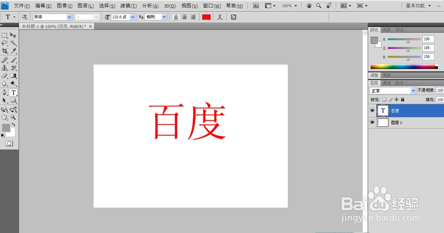Right align text
Image resolution: width=444 pixels, height=233 pixels.
[x=193, y=17]
